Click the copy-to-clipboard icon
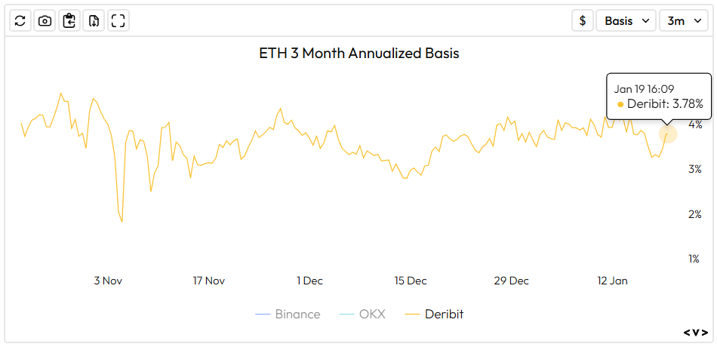 69,20
